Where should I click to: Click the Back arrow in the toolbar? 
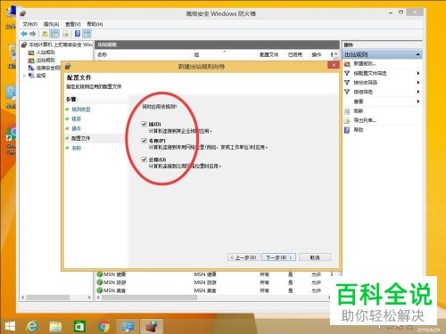[x=24, y=34]
